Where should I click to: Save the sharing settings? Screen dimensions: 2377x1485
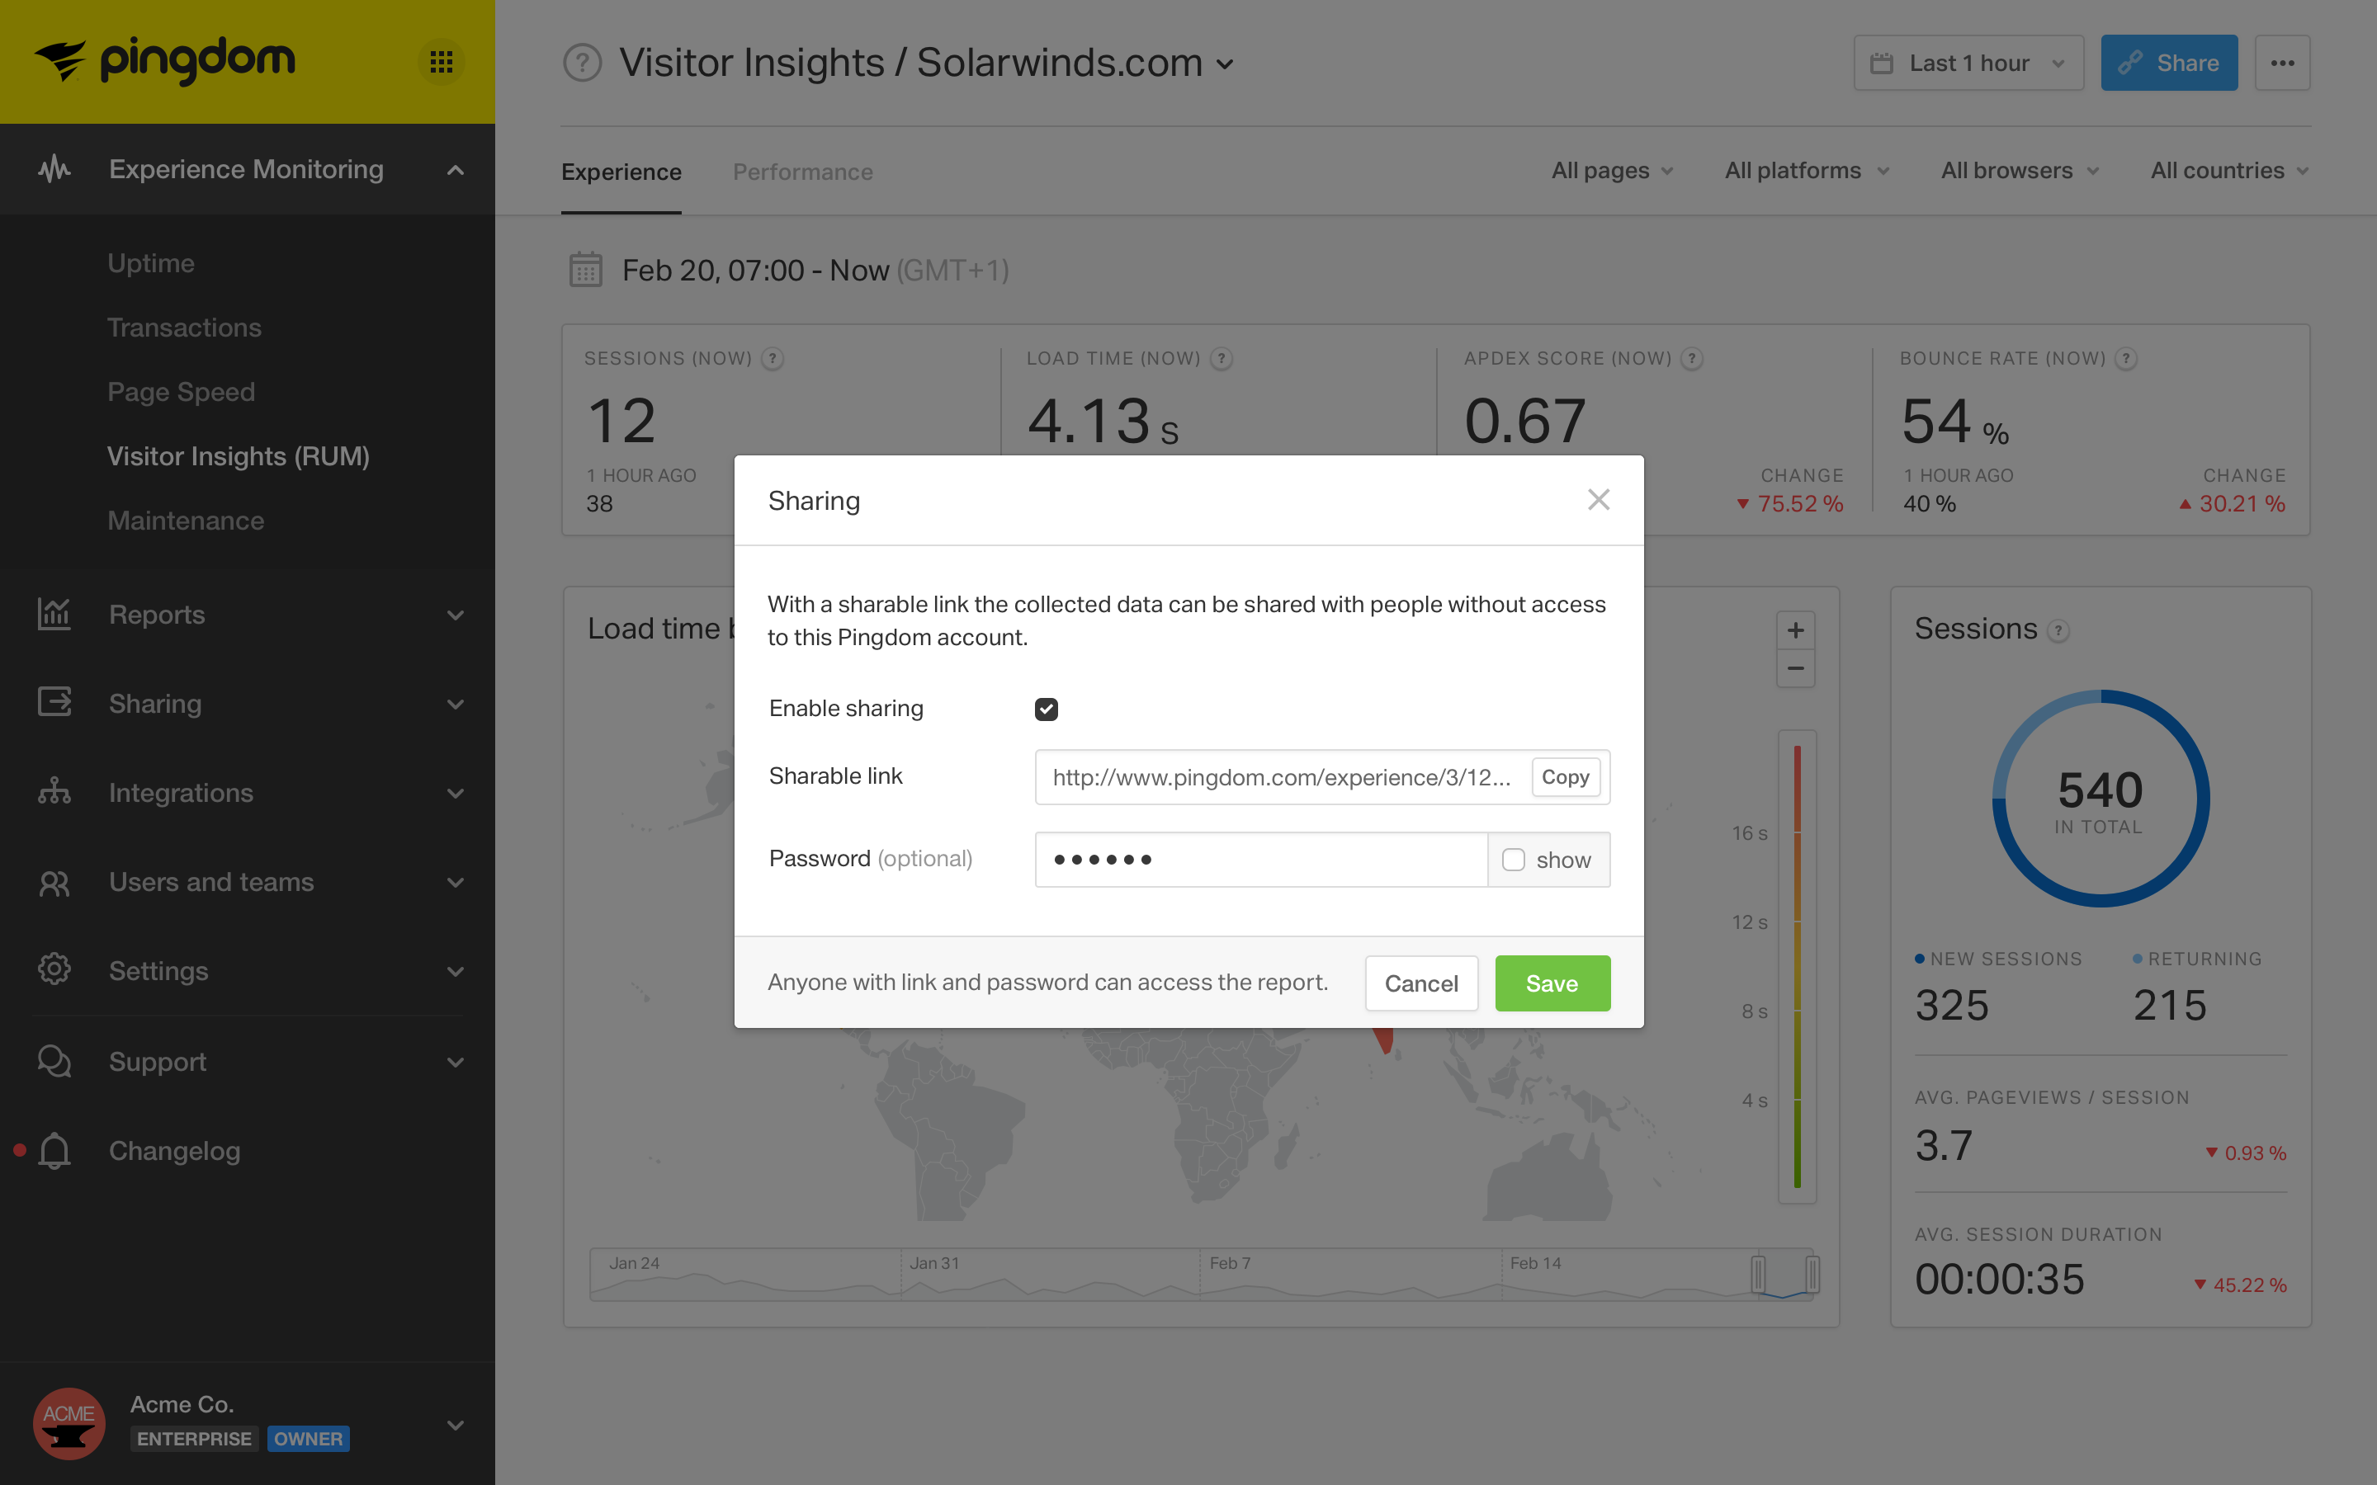1552,983
